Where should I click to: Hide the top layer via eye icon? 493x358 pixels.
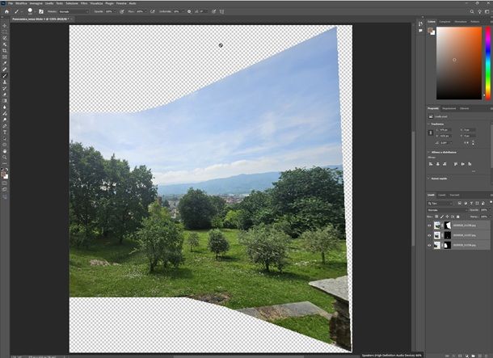point(429,225)
